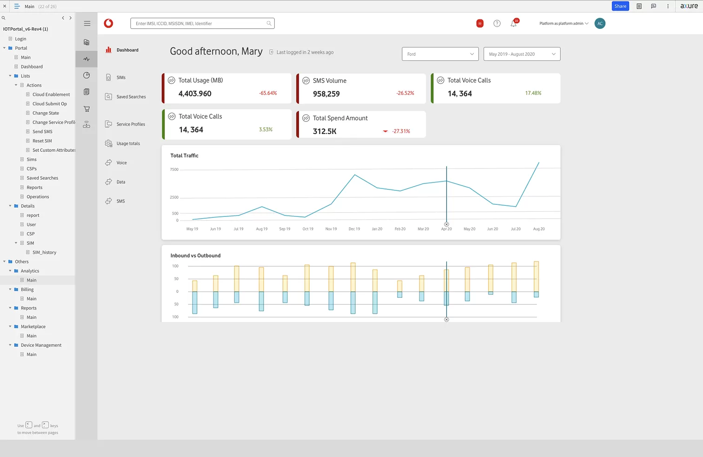This screenshot has height=457, width=703.
Task: Click the Apr 20 marker on Total Traffic chart
Action: (x=446, y=224)
